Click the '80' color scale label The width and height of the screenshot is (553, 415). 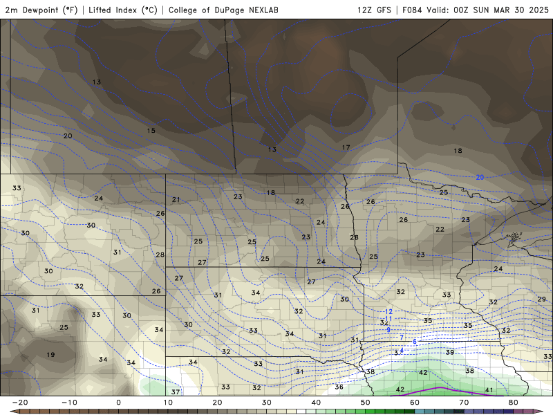pyautogui.click(x=514, y=403)
